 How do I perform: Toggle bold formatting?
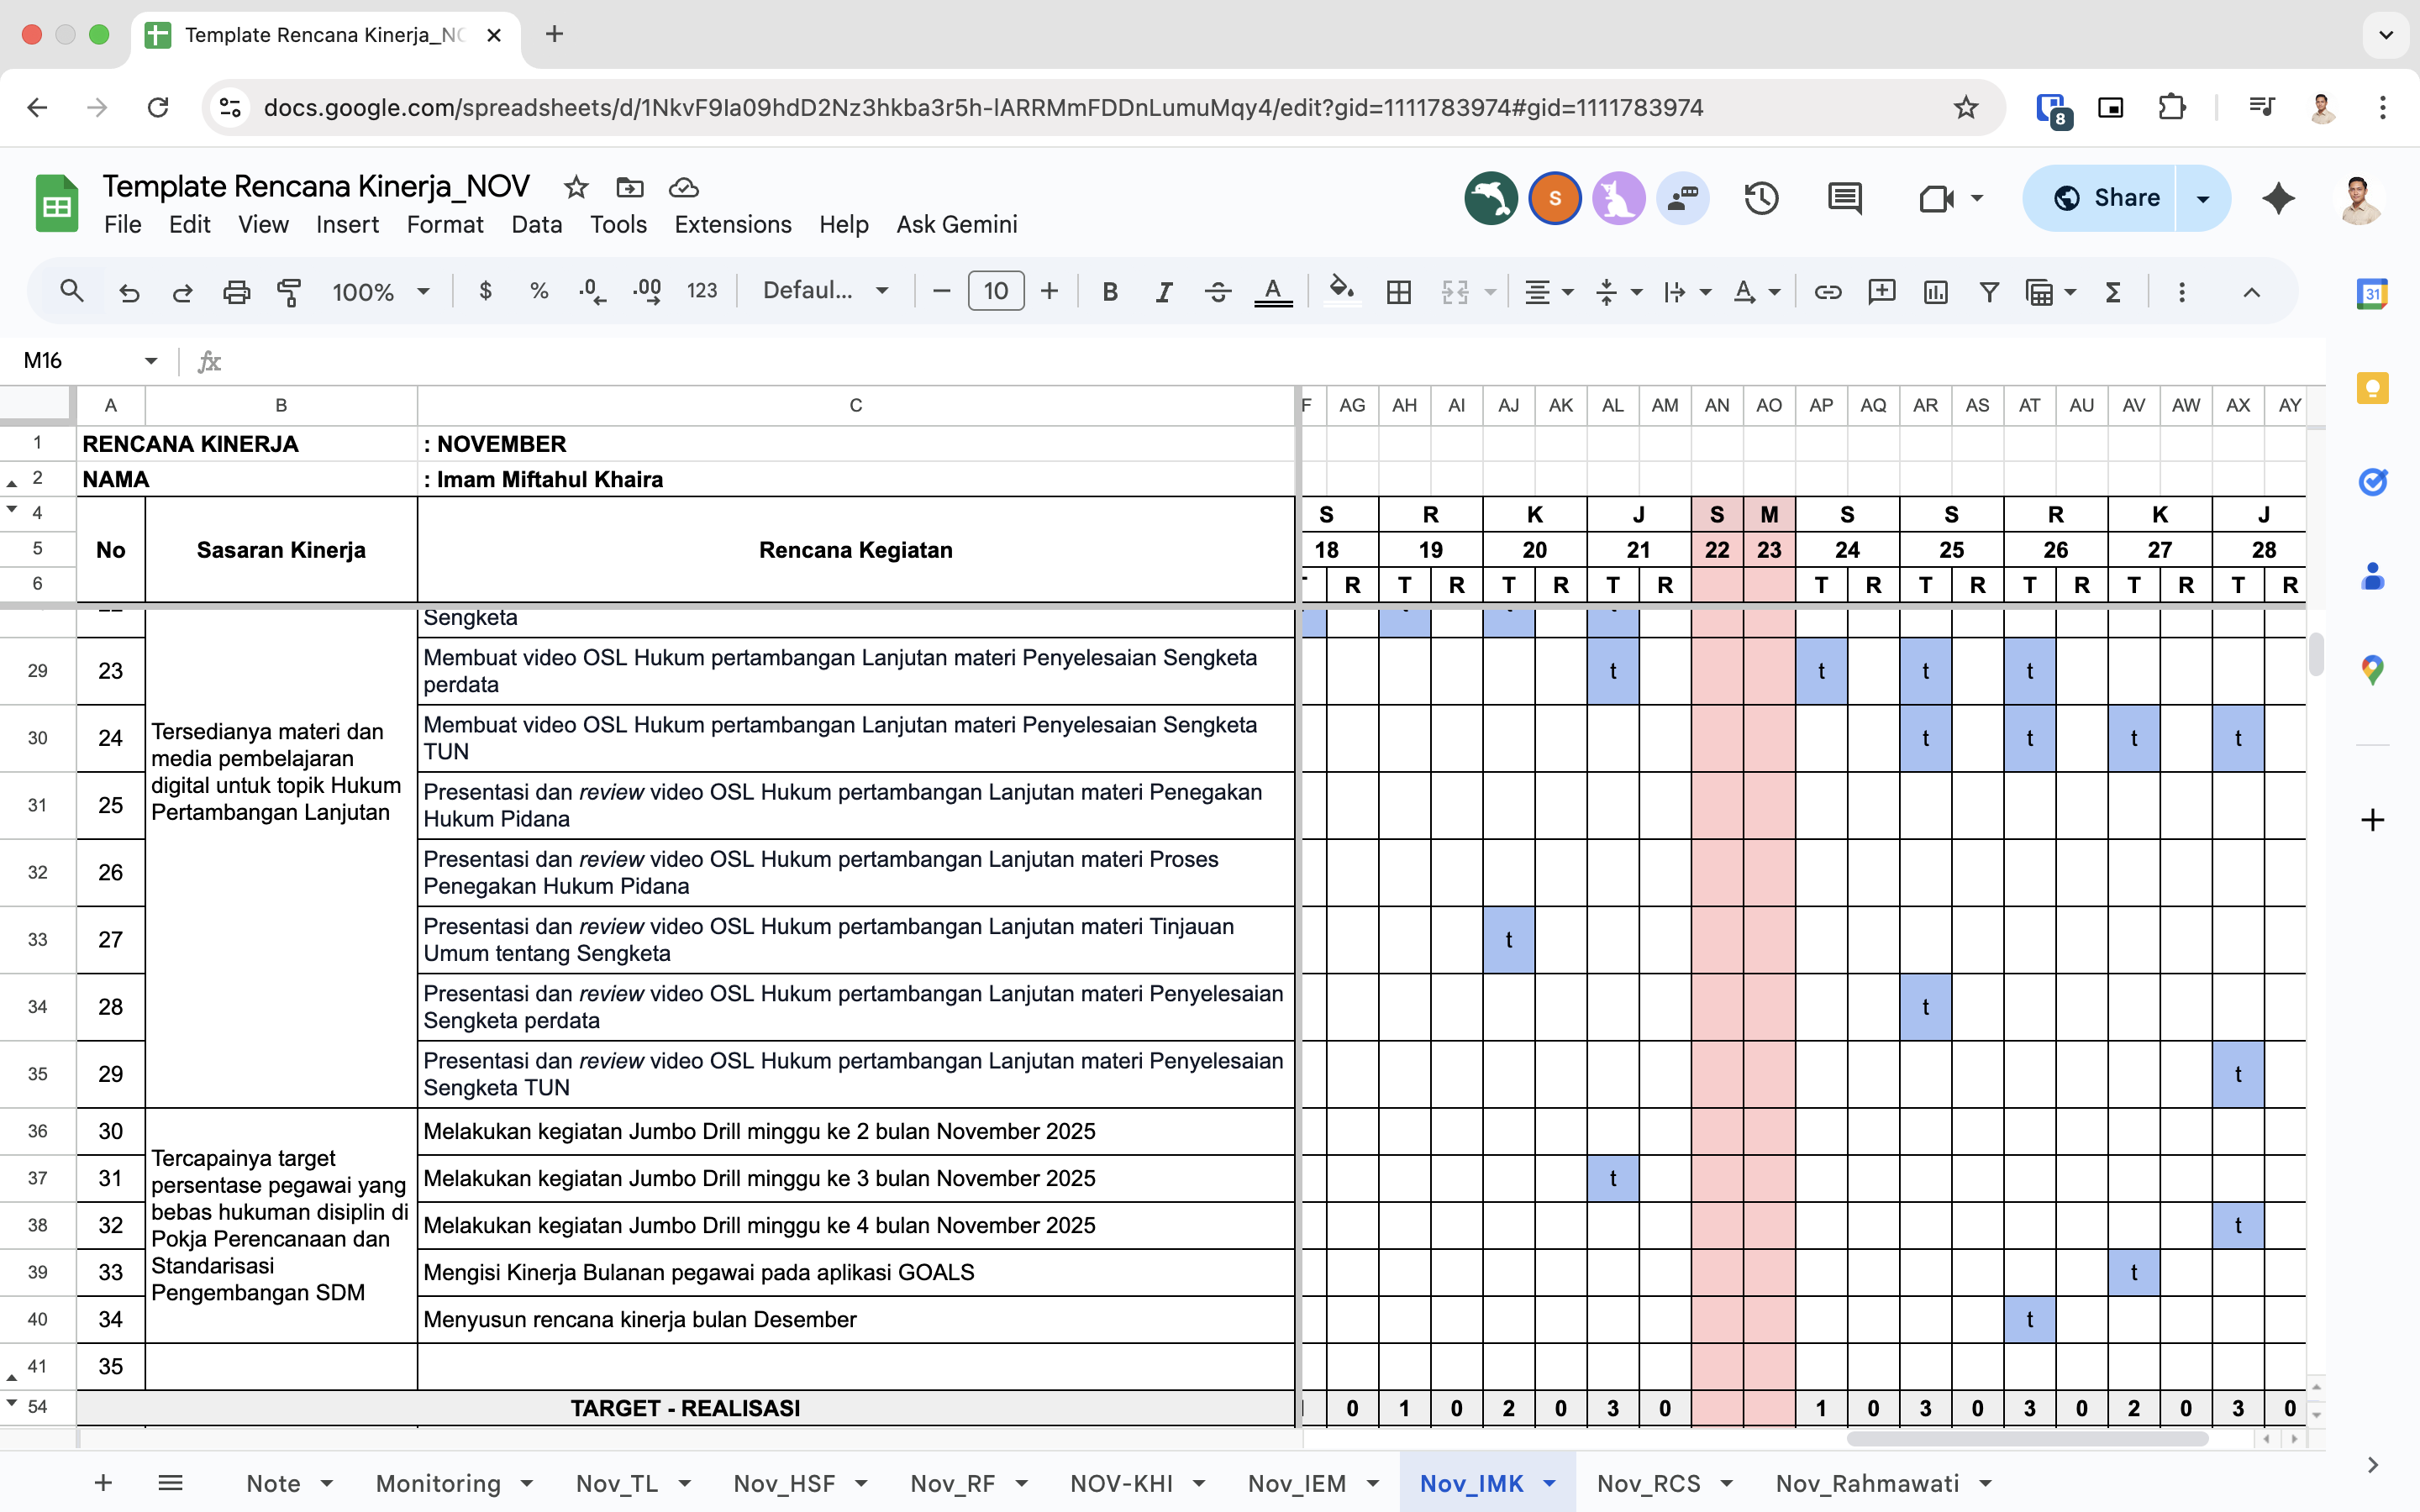tap(1109, 292)
